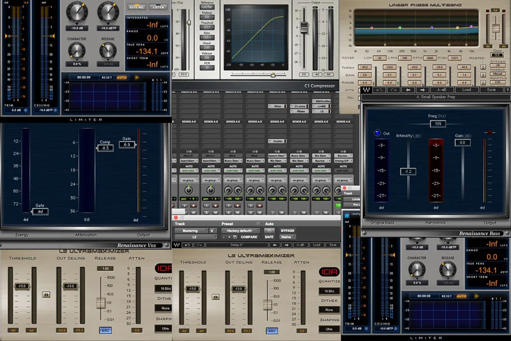Open Dither None selector under DITHER label

pyautogui.click(x=329, y=310)
